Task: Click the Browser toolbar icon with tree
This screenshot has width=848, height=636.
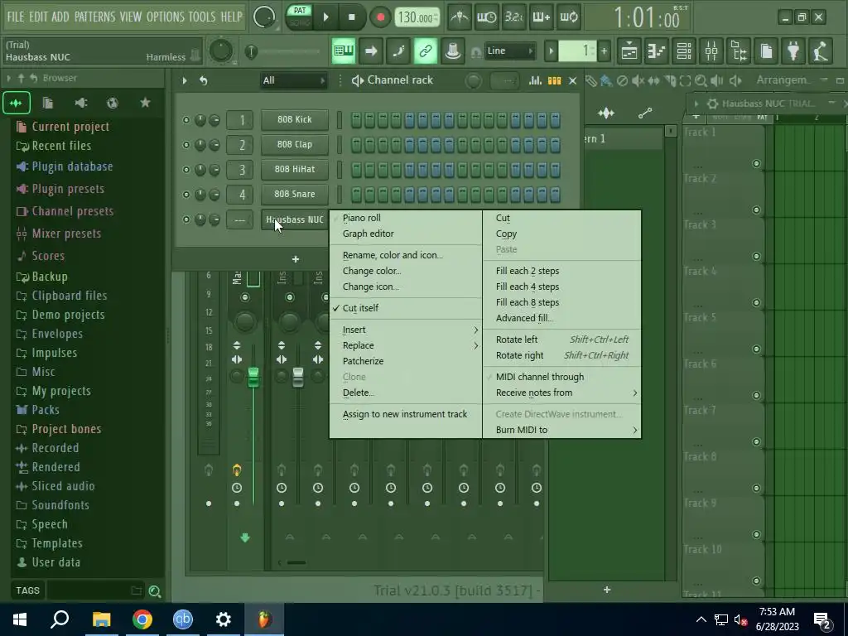Action: click(739, 51)
